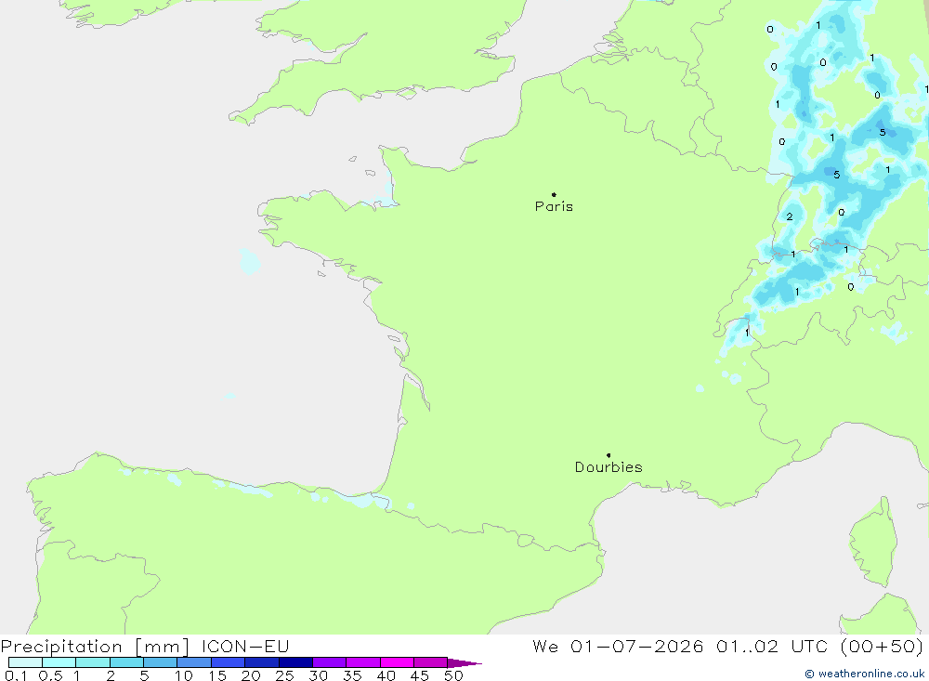The width and height of the screenshot is (929, 681).
Task: Click the over-50 arrow tip of legend
Action: click(464, 663)
